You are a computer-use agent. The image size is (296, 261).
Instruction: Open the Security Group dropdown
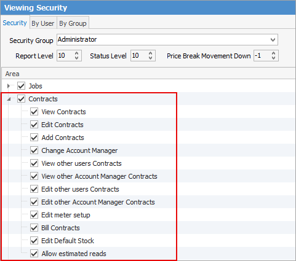(x=273, y=39)
